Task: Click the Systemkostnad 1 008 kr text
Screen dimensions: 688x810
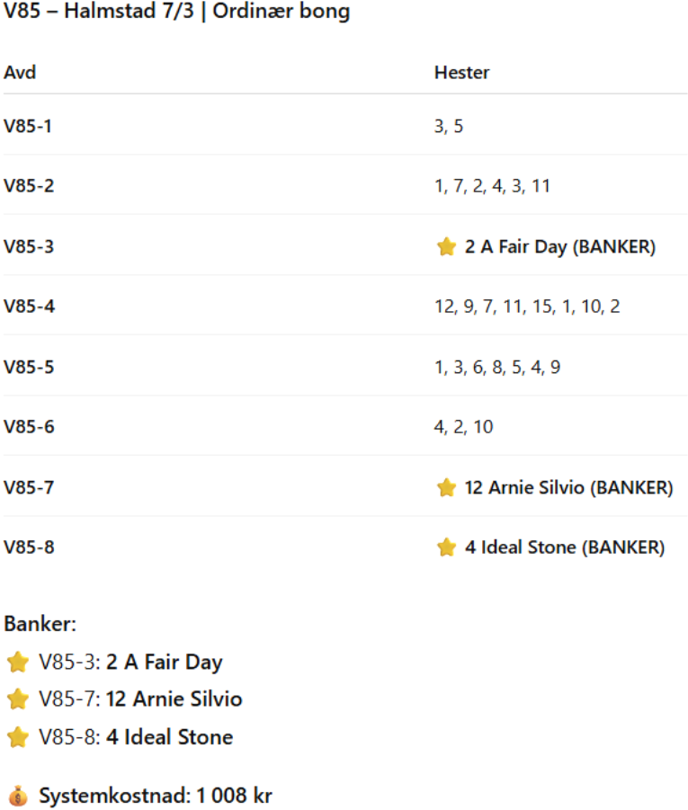Action: pos(155,796)
